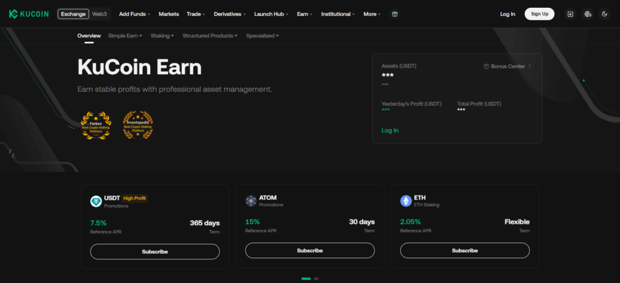Viewport: 620px width, 283px height.
Task: Click green Log In link in assets panel
Action: (390, 131)
